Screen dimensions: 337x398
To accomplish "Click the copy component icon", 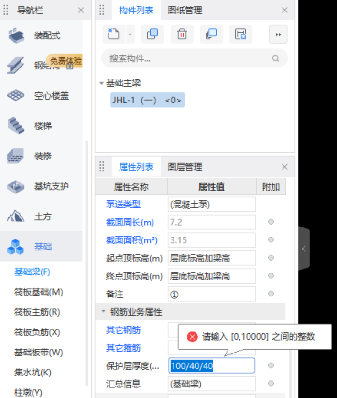I will [x=152, y=34].
